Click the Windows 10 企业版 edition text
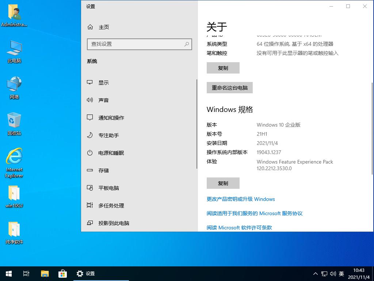 point(279,125)
